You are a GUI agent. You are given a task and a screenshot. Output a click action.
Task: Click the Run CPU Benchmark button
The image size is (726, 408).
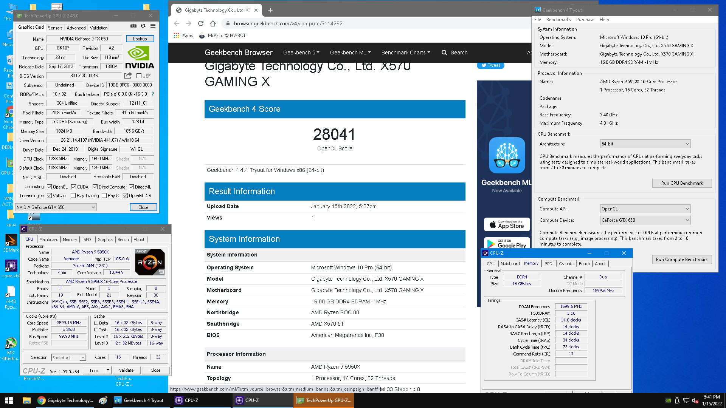click(682, 183)
